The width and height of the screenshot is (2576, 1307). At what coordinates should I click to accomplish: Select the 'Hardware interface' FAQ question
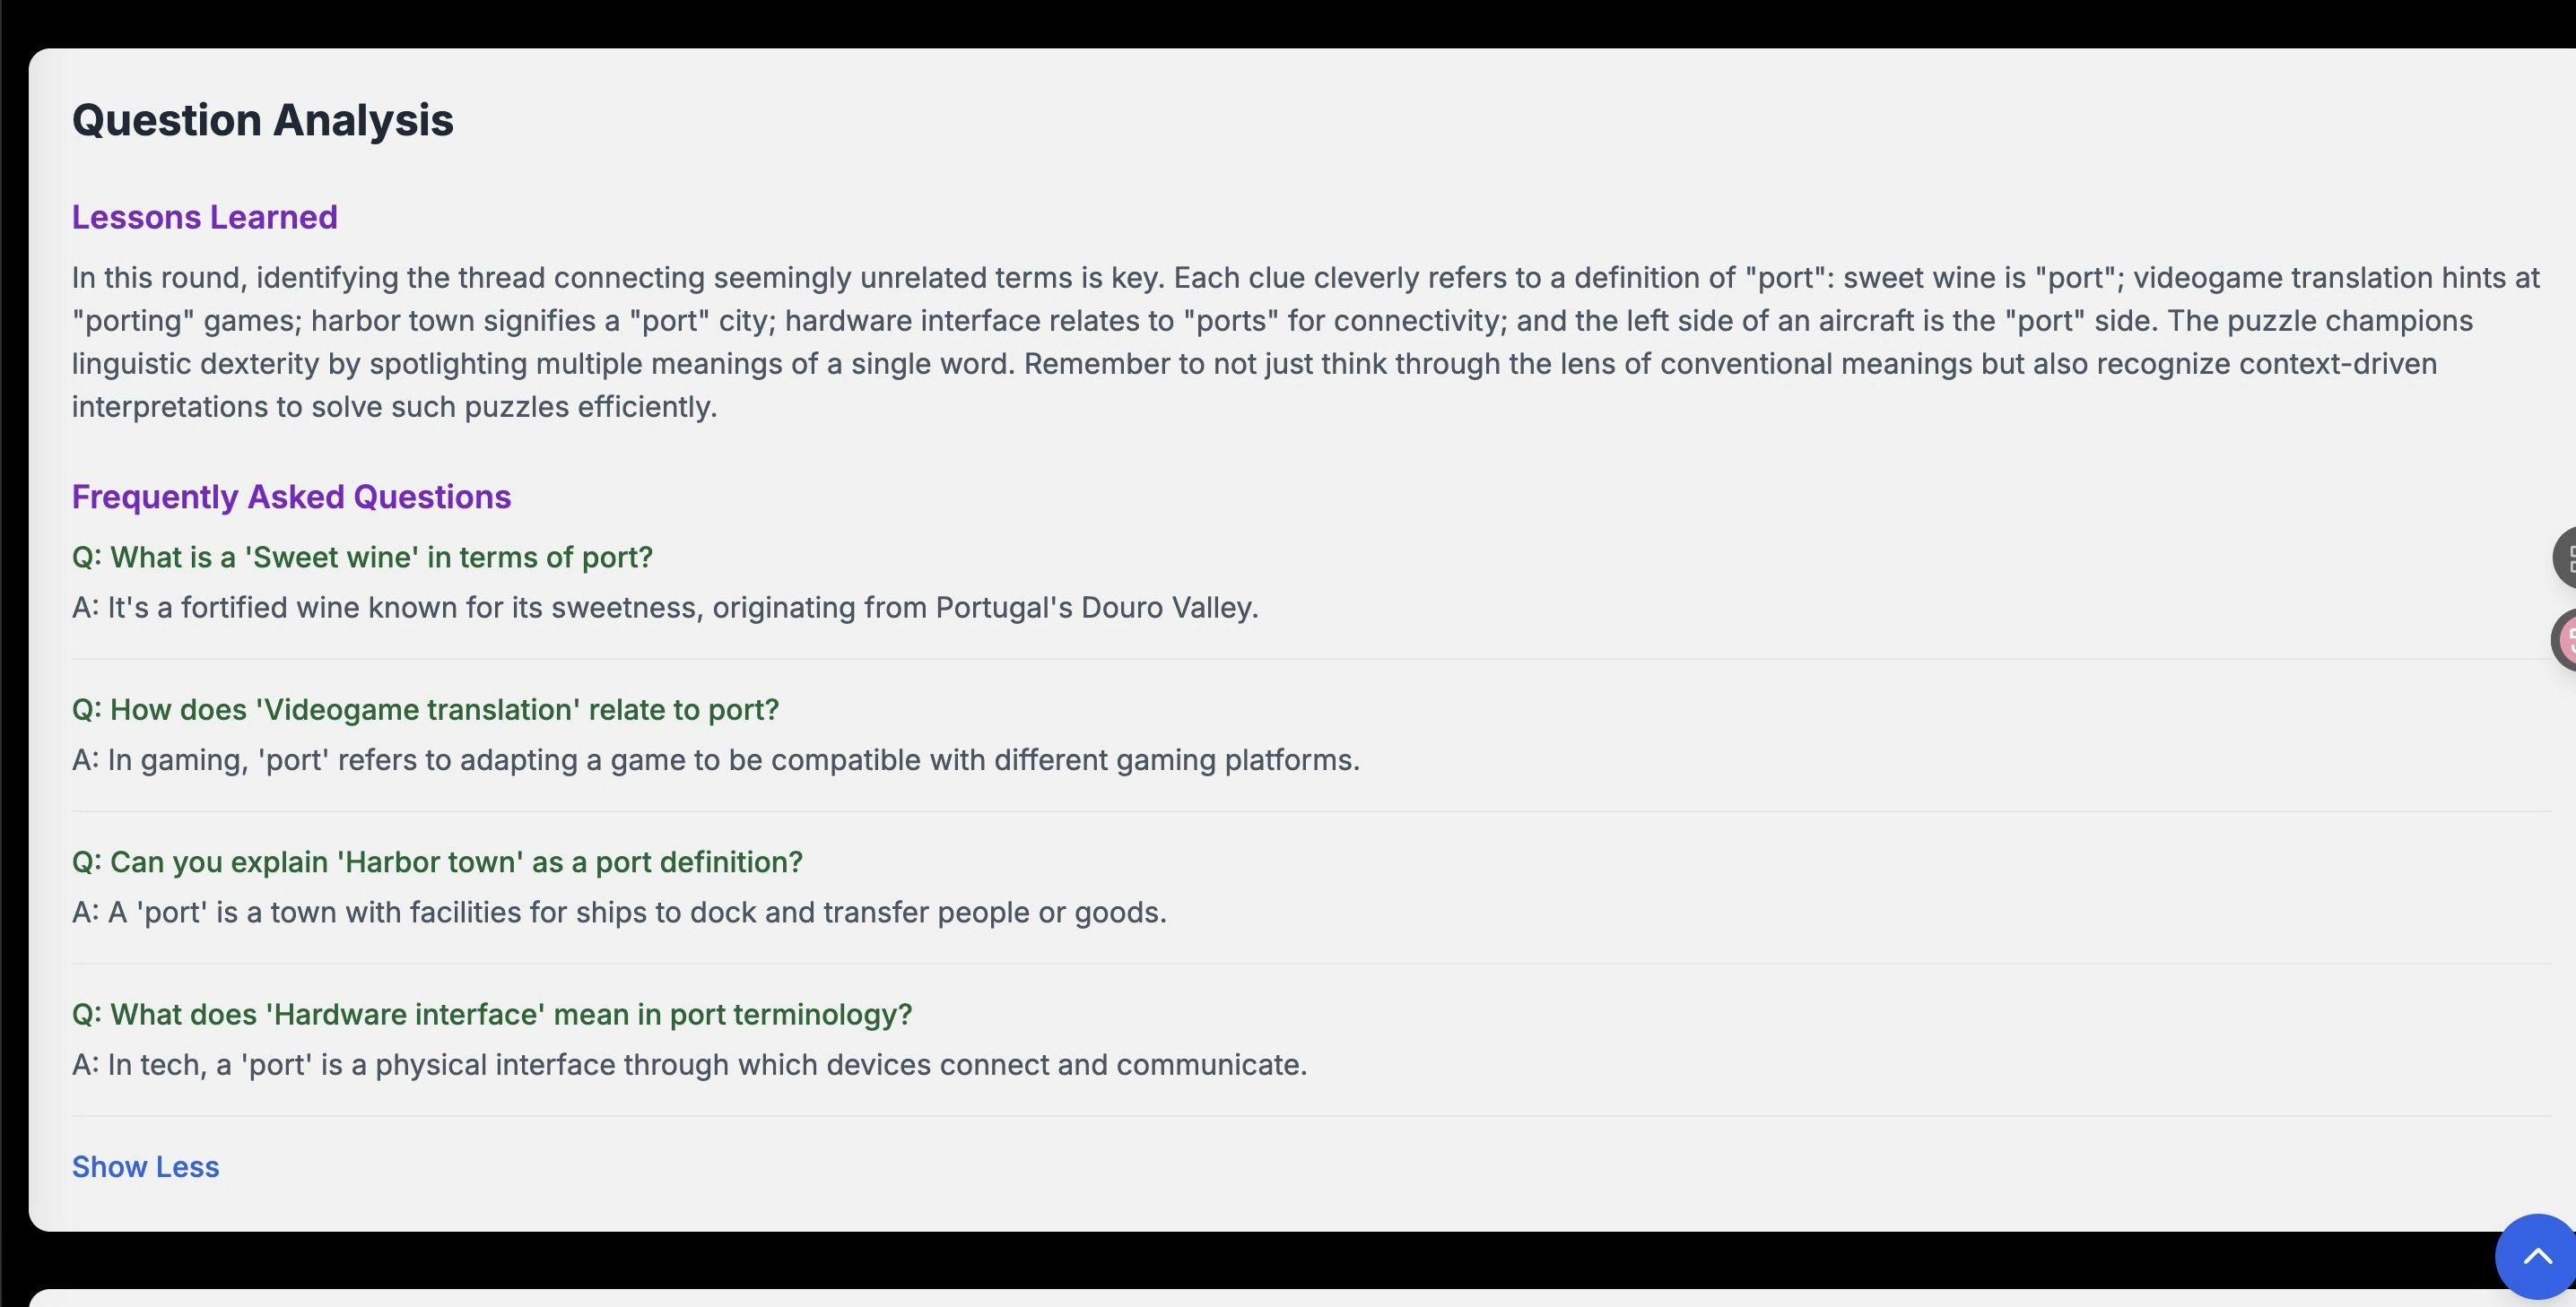click(492, 1013)
